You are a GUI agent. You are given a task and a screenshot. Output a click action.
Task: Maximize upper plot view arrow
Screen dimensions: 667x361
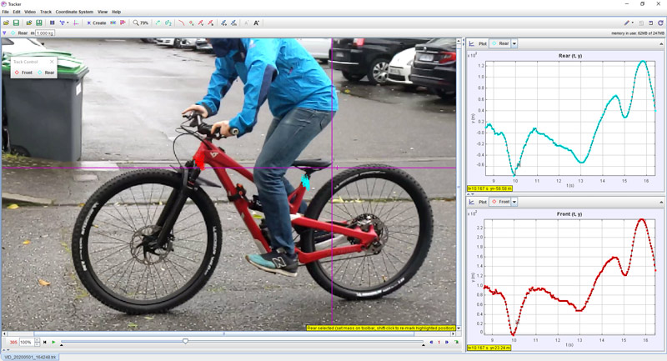point(661,44)
